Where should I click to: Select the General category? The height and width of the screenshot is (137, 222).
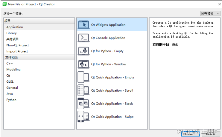tap(39, 87)
